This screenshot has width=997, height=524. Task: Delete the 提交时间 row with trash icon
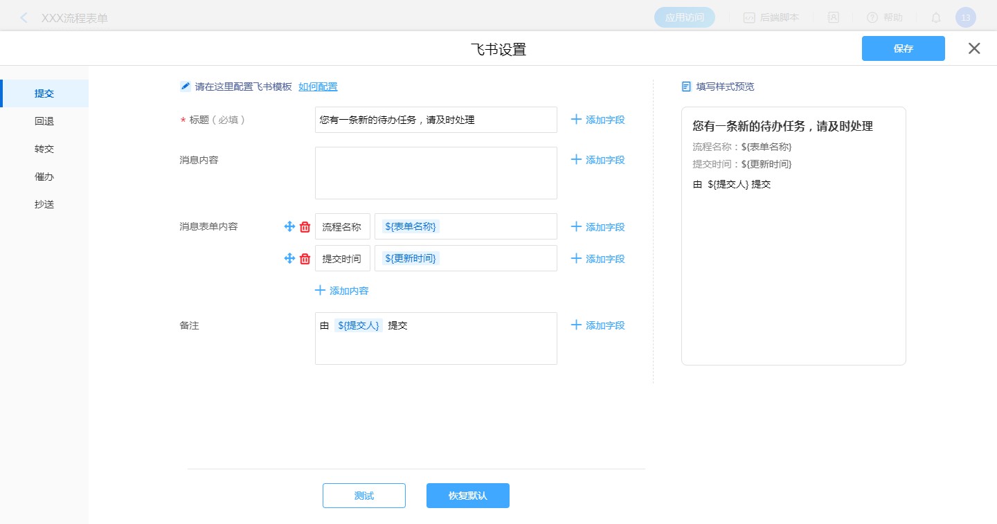pos(305,258)
